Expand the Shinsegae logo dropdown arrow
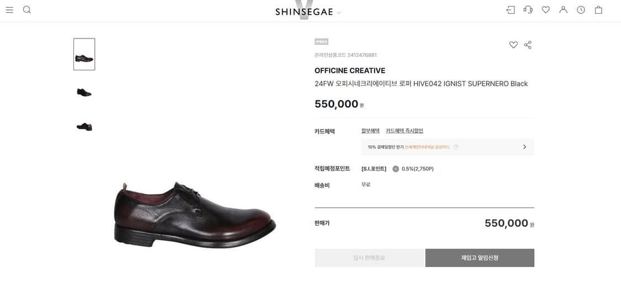 pos(339,13)
